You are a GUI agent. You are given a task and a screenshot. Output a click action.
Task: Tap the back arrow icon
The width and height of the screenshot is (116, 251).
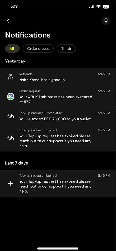click(x=8, y=21)
